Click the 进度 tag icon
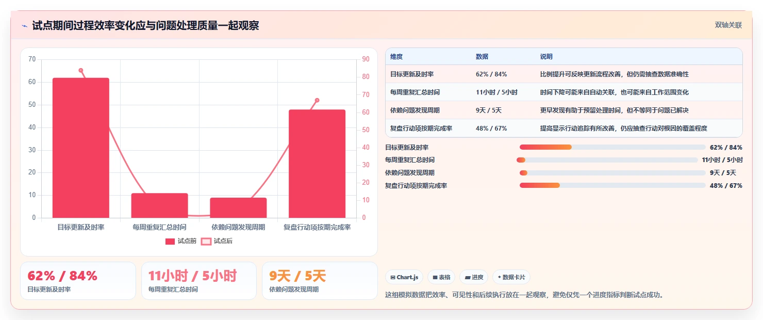Screen dimensions: 763x320 click(467, 277)
